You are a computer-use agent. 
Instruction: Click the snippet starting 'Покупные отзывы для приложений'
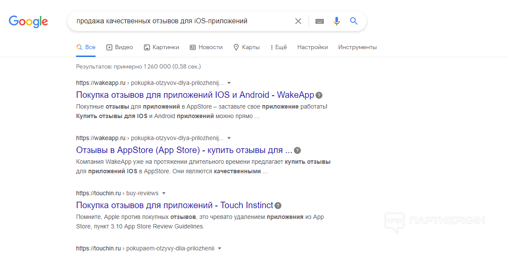202,111
